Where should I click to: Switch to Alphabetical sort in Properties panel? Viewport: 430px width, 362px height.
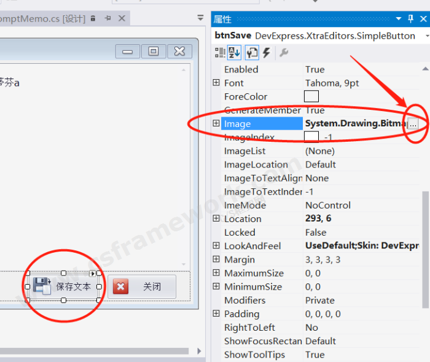[x=235, y=53]
